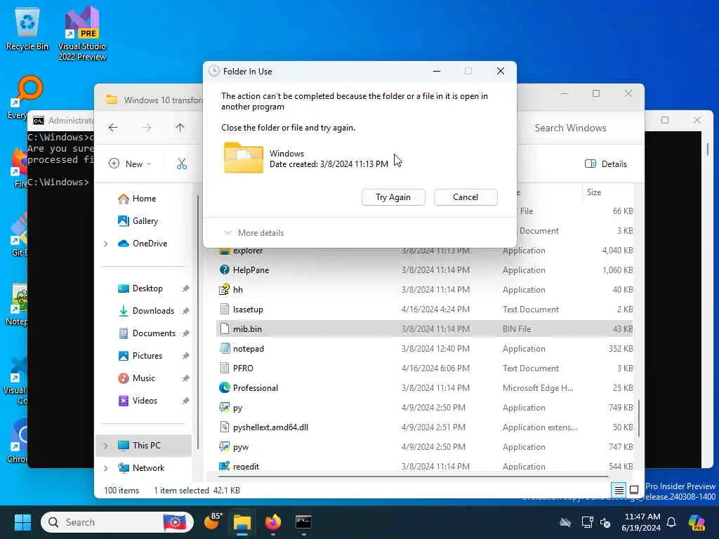Image resolution: width=719 pixels, height=539 pixels.
Task: Click the forward navigation arrow
Action: [146, 128]
